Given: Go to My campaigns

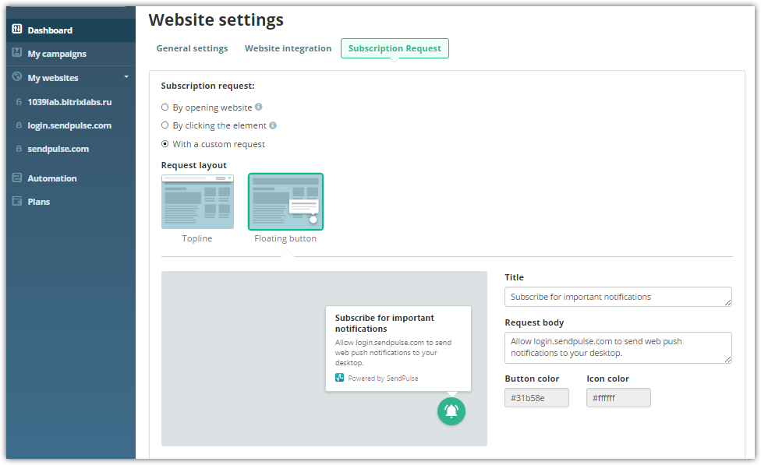Looking at the screenshot, I should tap(57, 54).
